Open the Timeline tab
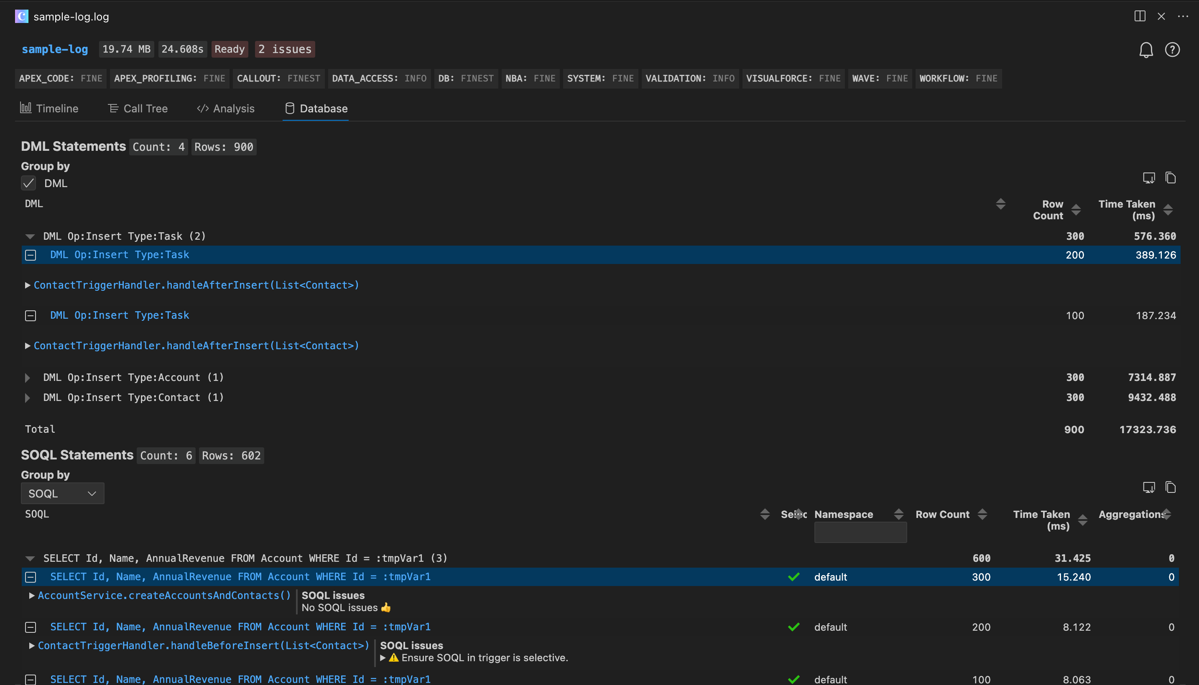 [x=49, y=108]
